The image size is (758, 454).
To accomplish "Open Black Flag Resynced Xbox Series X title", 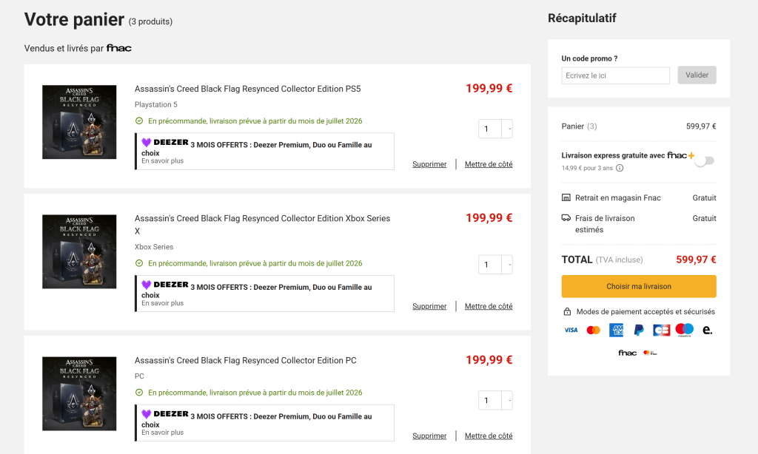I will (263, 225).
